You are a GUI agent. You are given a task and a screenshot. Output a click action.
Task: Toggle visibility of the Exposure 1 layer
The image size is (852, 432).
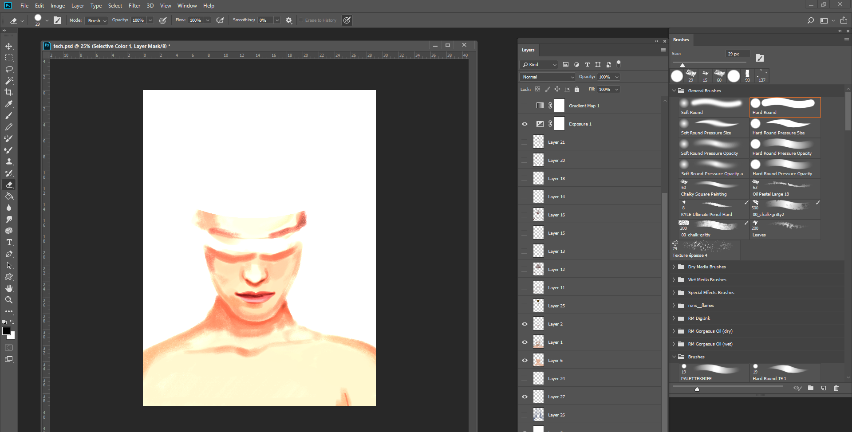click(x=525, y=124)
